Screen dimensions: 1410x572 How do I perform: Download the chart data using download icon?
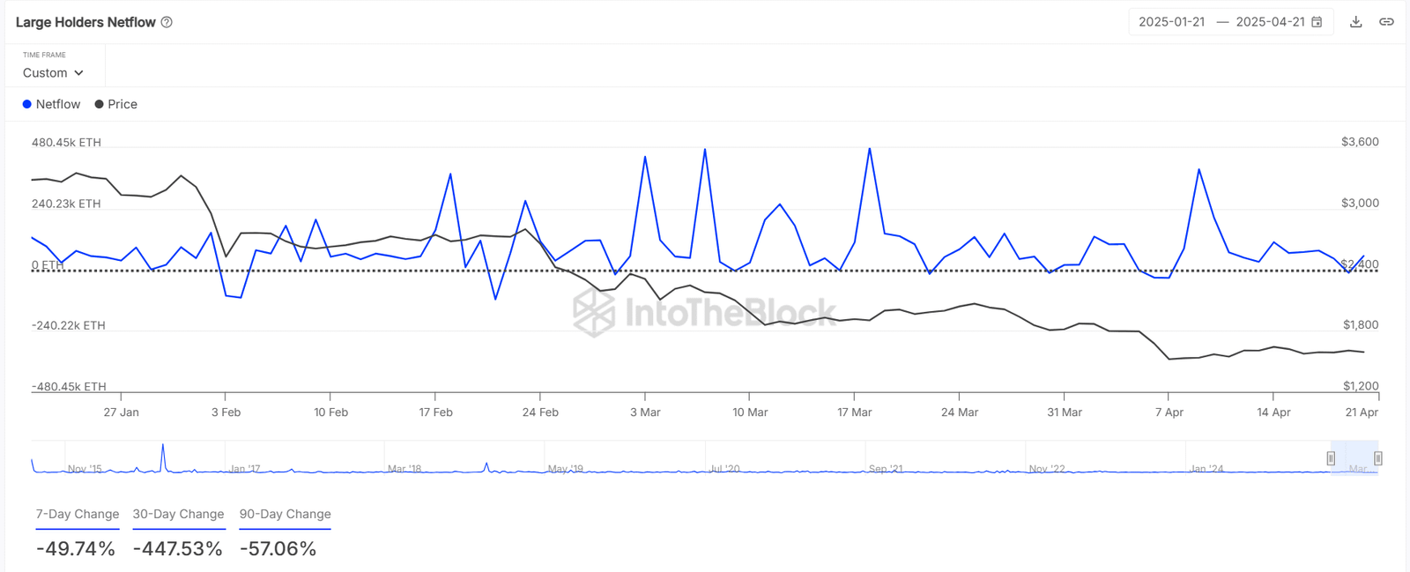click(x=1356, y=22)
